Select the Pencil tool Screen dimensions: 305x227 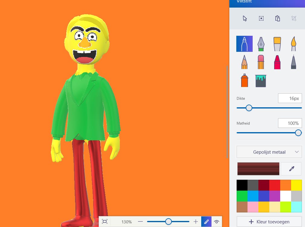click(244, 62)
